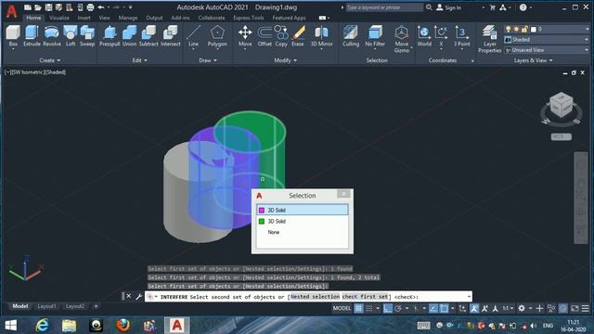Switch to the Layout1 tab
This screenshot has height=334, width=594.
click(x=46, y=306)
